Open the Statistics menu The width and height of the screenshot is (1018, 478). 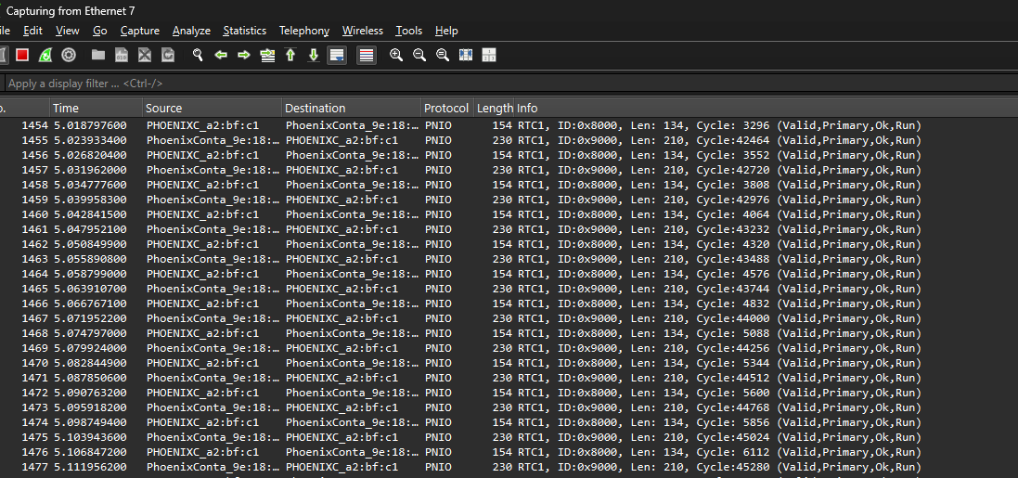click(244, 31)
